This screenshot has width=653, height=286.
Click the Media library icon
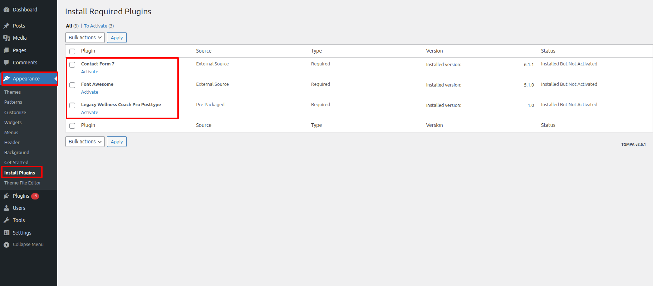(x=6, y=38)
